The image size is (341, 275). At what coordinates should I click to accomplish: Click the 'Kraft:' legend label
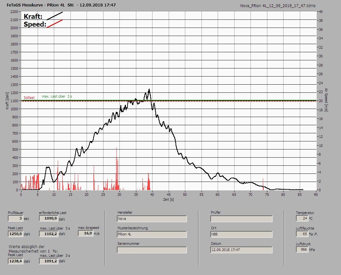(33, 16)
